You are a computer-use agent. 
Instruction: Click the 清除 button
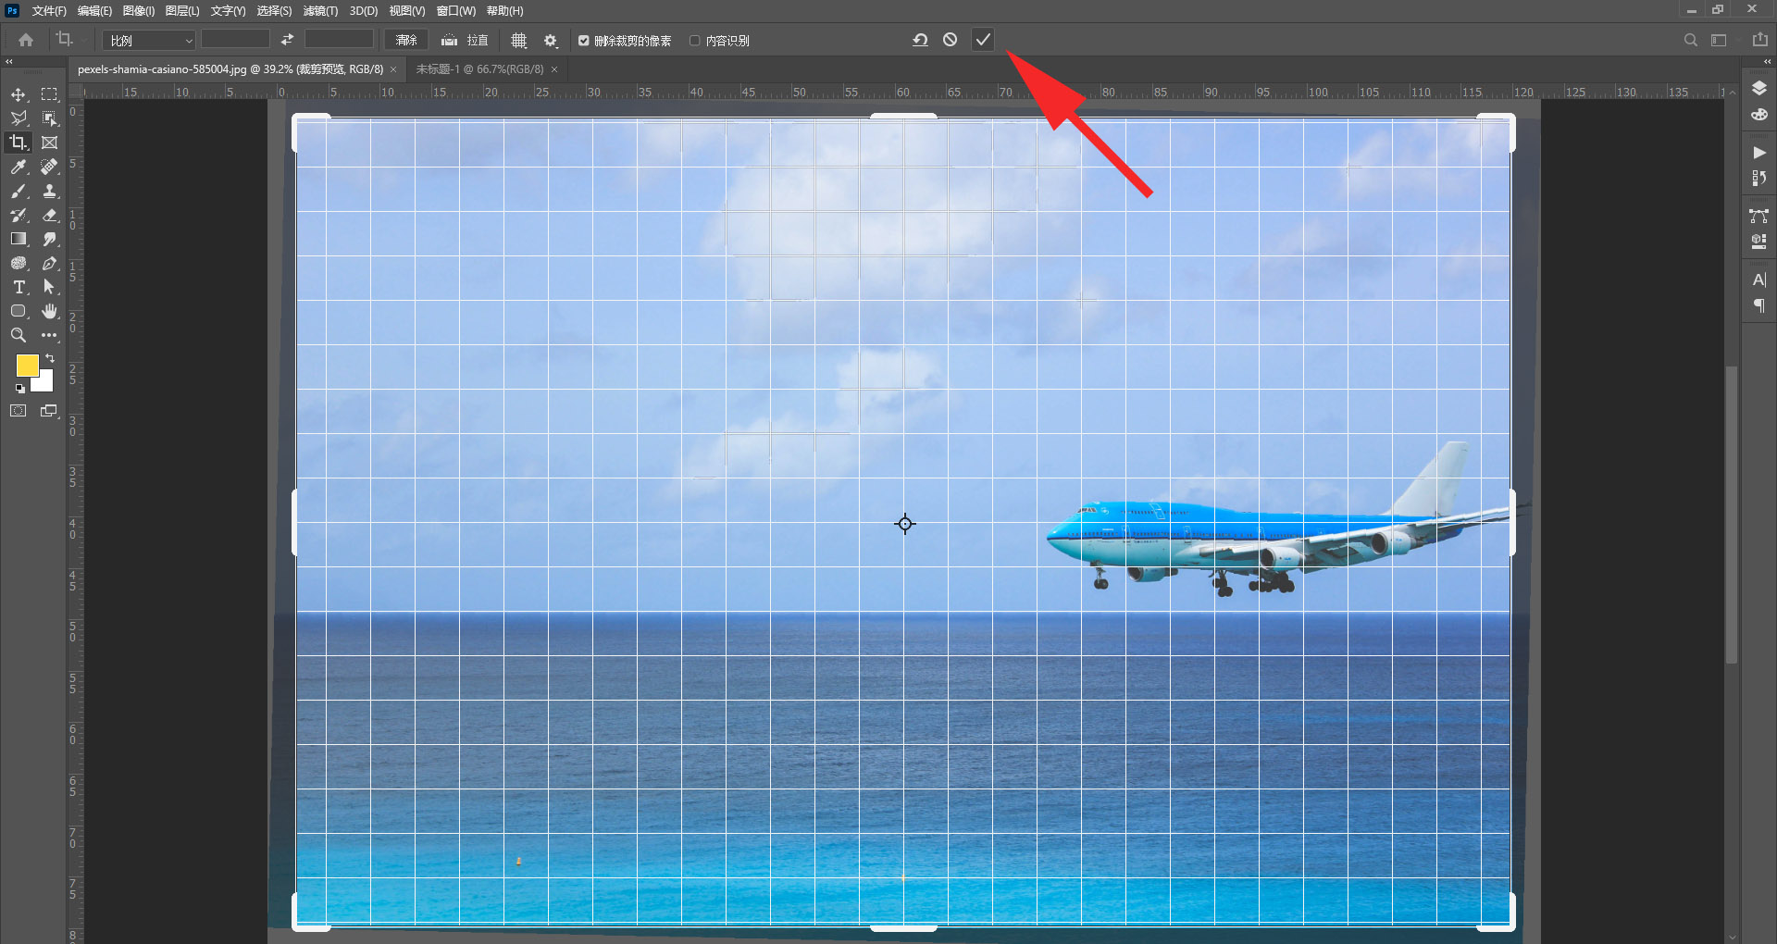click(407, 41)
